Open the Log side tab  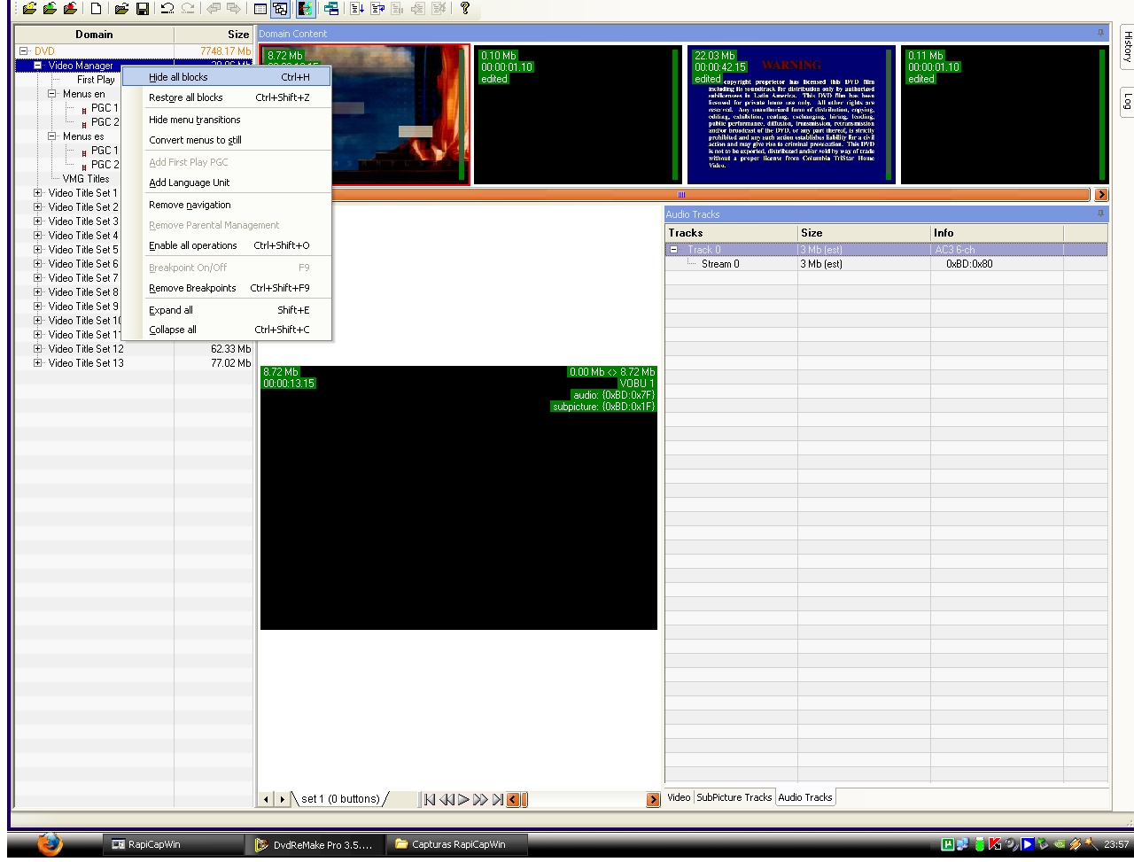[x=1127, y=101]
